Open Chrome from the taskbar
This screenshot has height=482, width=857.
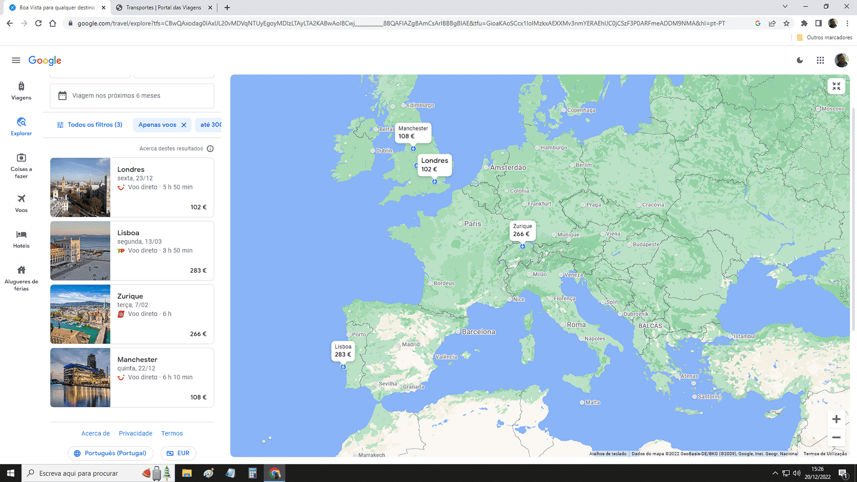tap(275, 473)
